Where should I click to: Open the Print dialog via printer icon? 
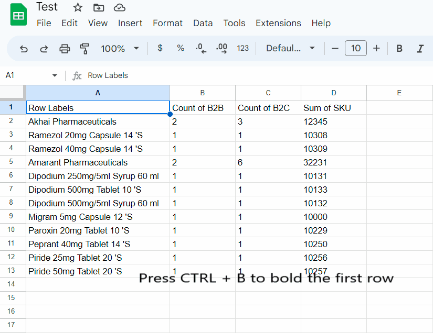[64, 48]
